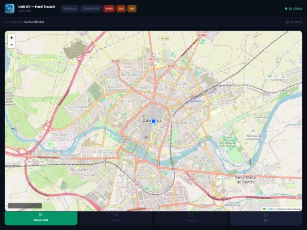Click the Puente Ladrillo map label
Screen dimensions: 307x230
[x=226, y=92]
